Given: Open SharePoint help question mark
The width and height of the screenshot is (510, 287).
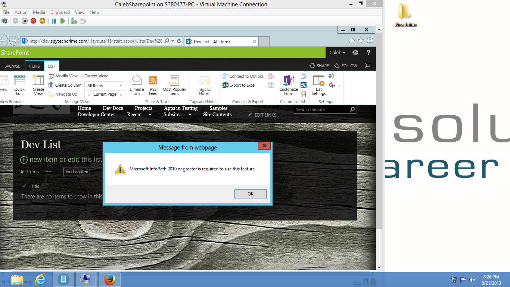Looking at the screenshot, I should click(368, 53).
